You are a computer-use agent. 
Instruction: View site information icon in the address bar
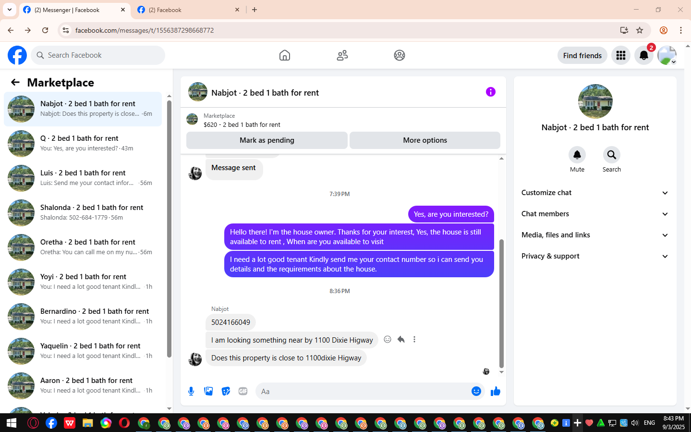pos(66,30)
